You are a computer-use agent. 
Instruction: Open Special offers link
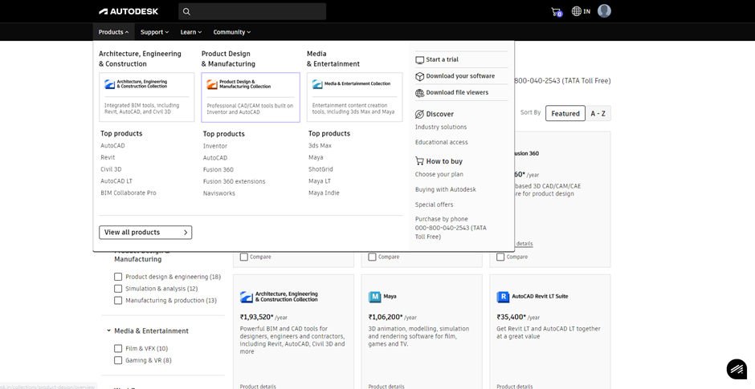pos(435,205)
